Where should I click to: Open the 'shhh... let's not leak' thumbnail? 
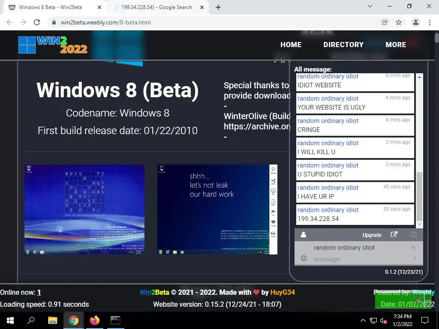coord(217,209)
